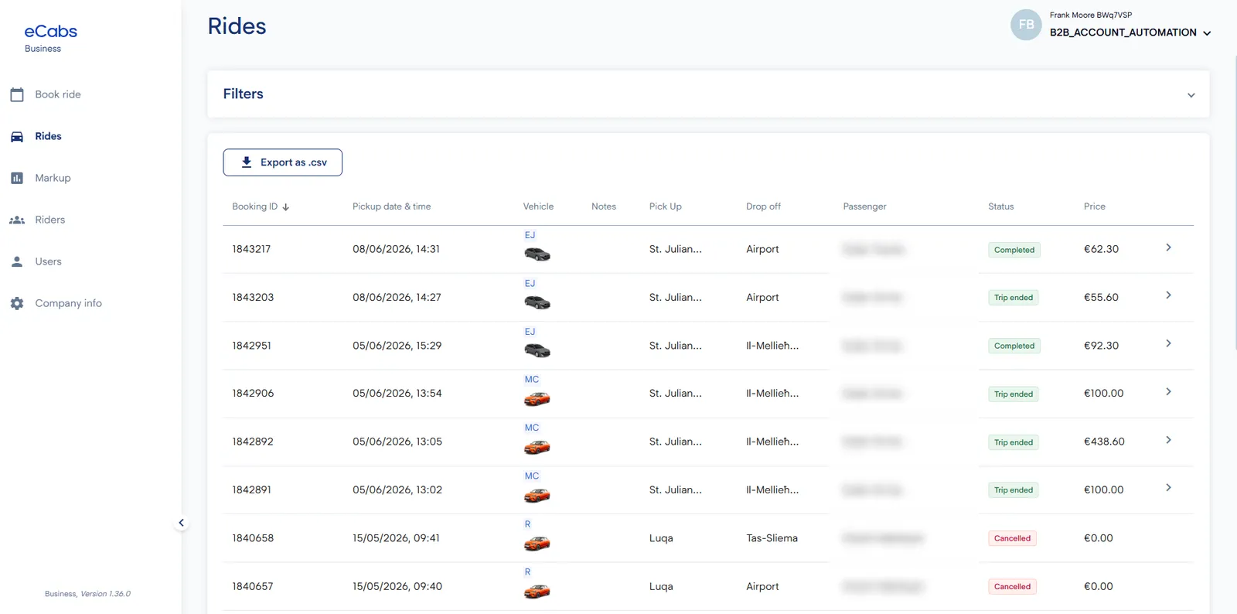1237x614 pixels.
Task: Click the Passenger column header
Action: pos(864,206)
